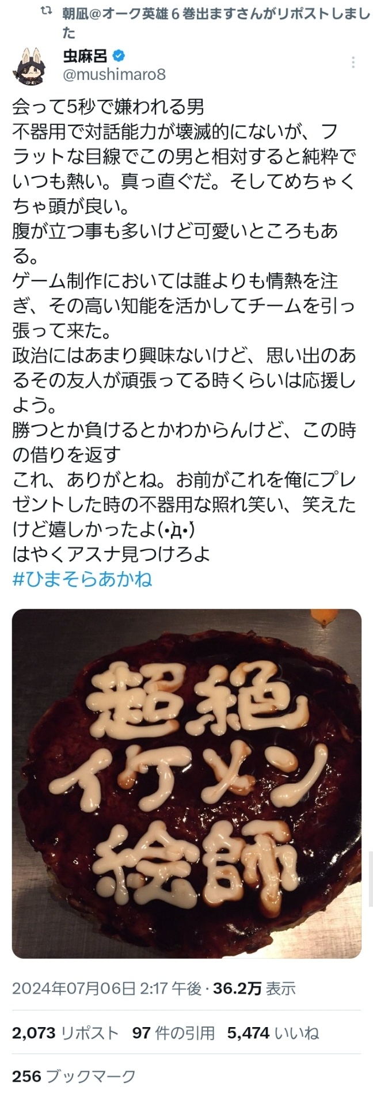
Task: Tap the blue verified badge next to 虫麻呂
Action: point(119,56)
